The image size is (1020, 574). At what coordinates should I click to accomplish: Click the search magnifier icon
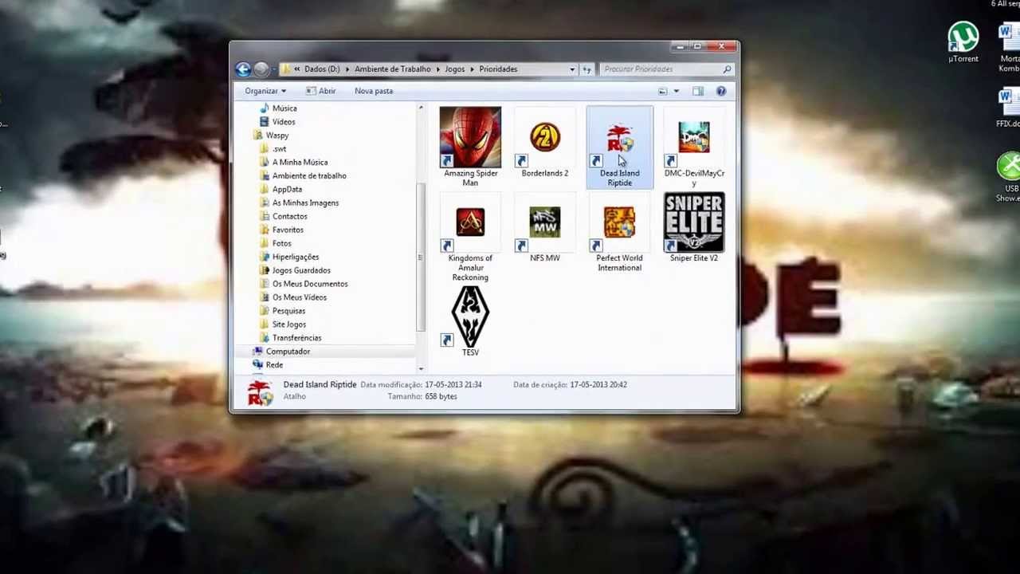727,69
